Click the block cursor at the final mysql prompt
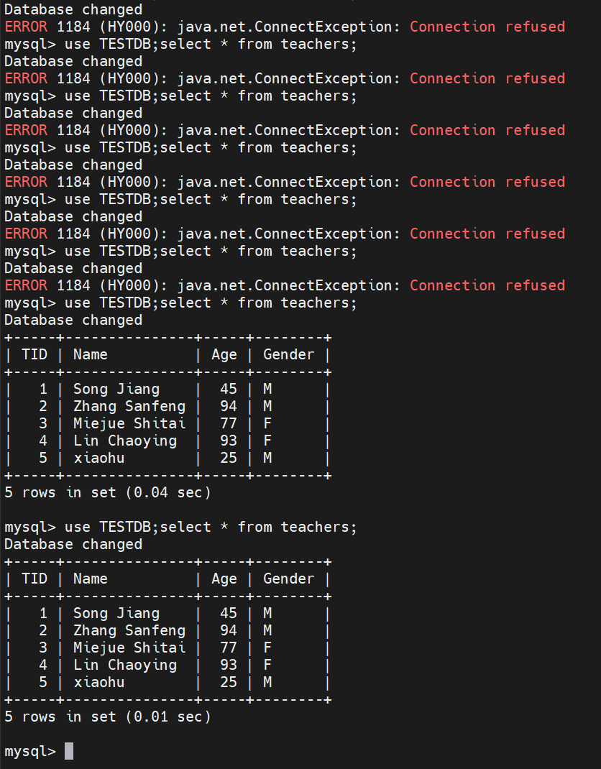 [69, 751]
